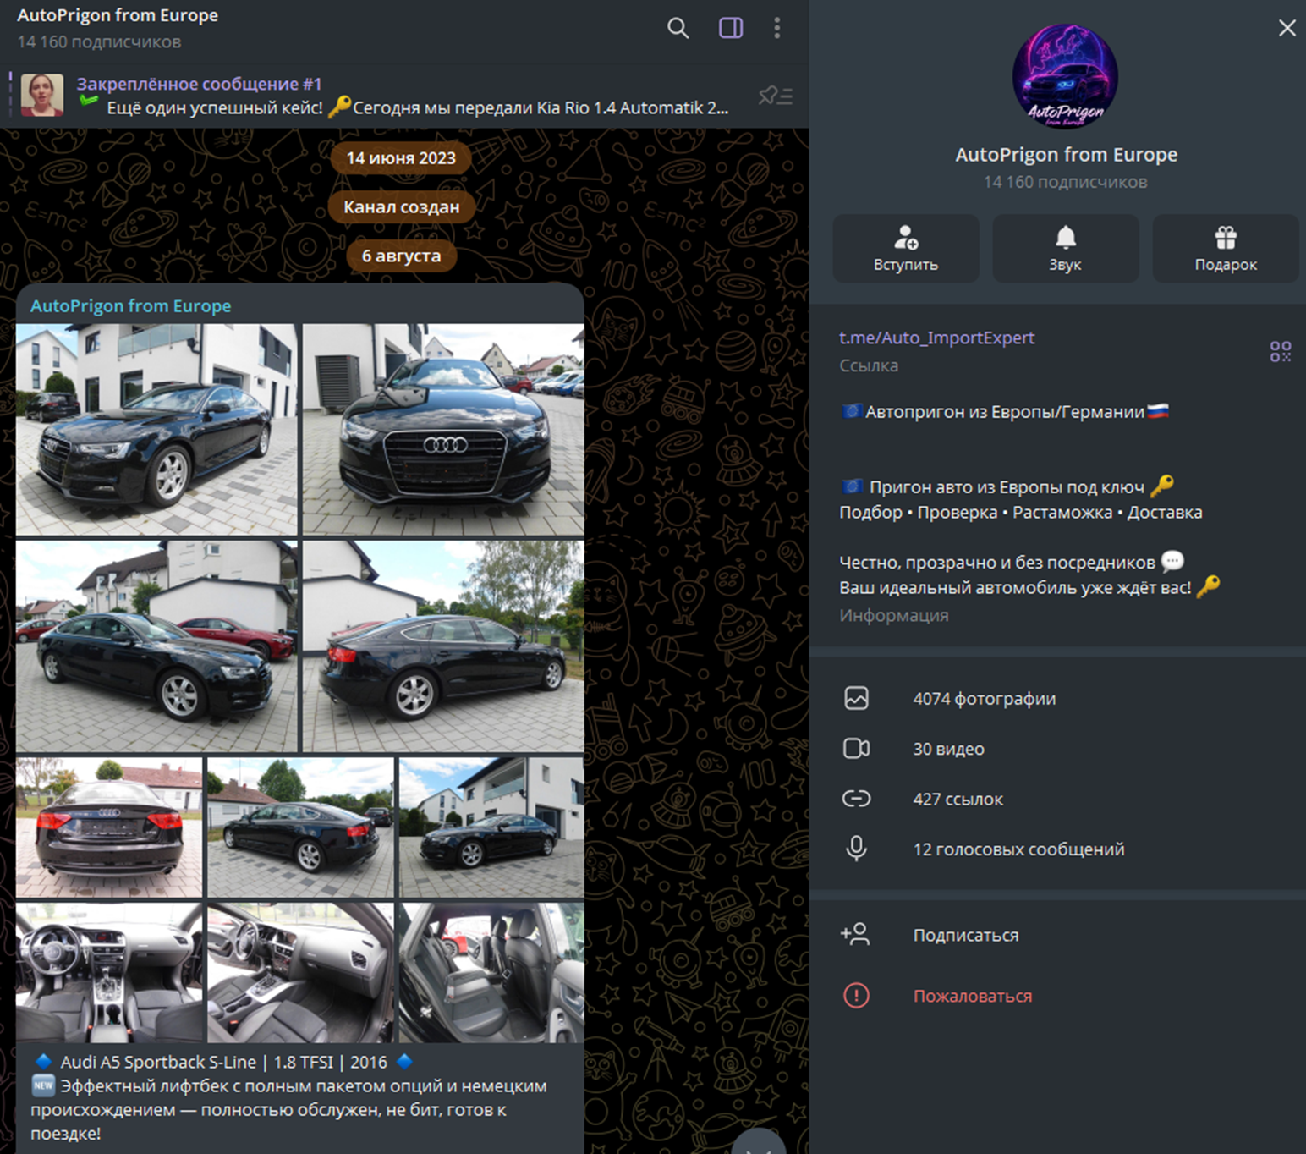Open search in the AutoPrigon channel
This screenshot has width=1306, height=1154.
point(678,28)
